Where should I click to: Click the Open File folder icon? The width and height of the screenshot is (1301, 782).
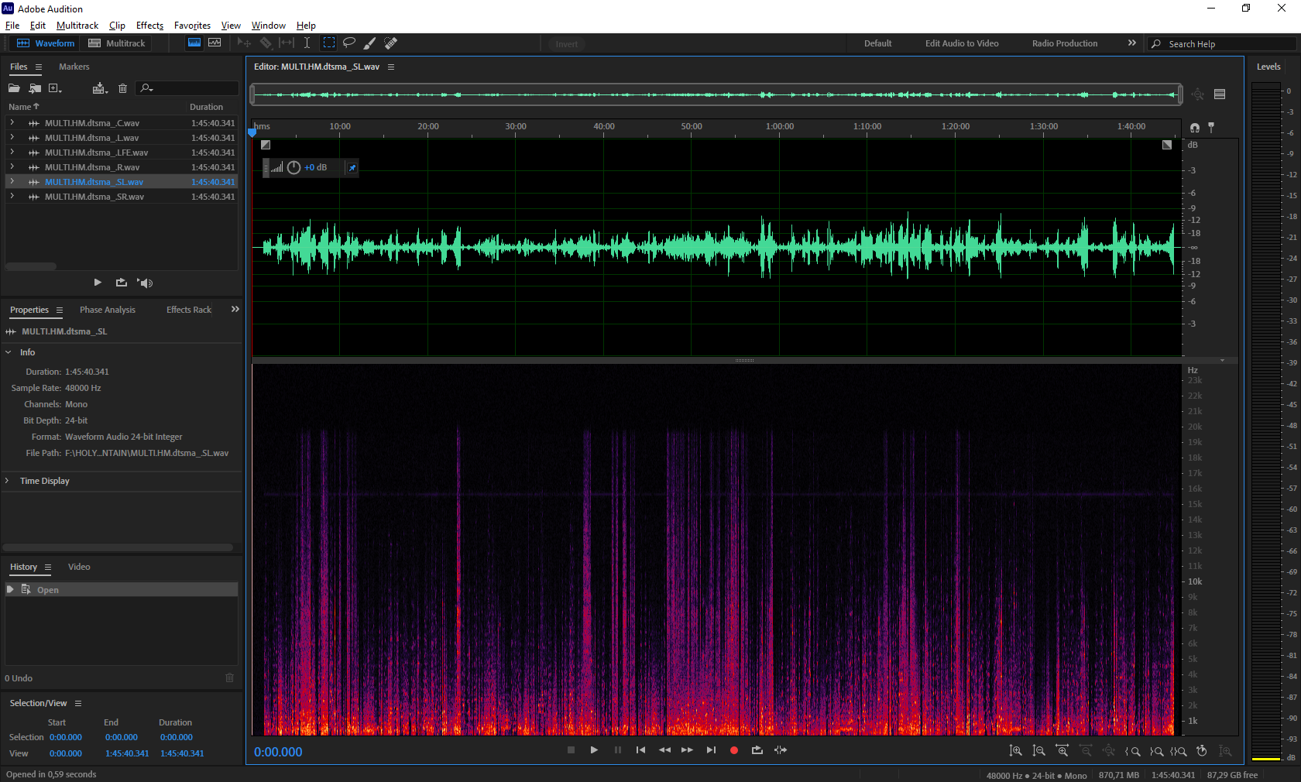pyautogui.click(x=14, y=88)
